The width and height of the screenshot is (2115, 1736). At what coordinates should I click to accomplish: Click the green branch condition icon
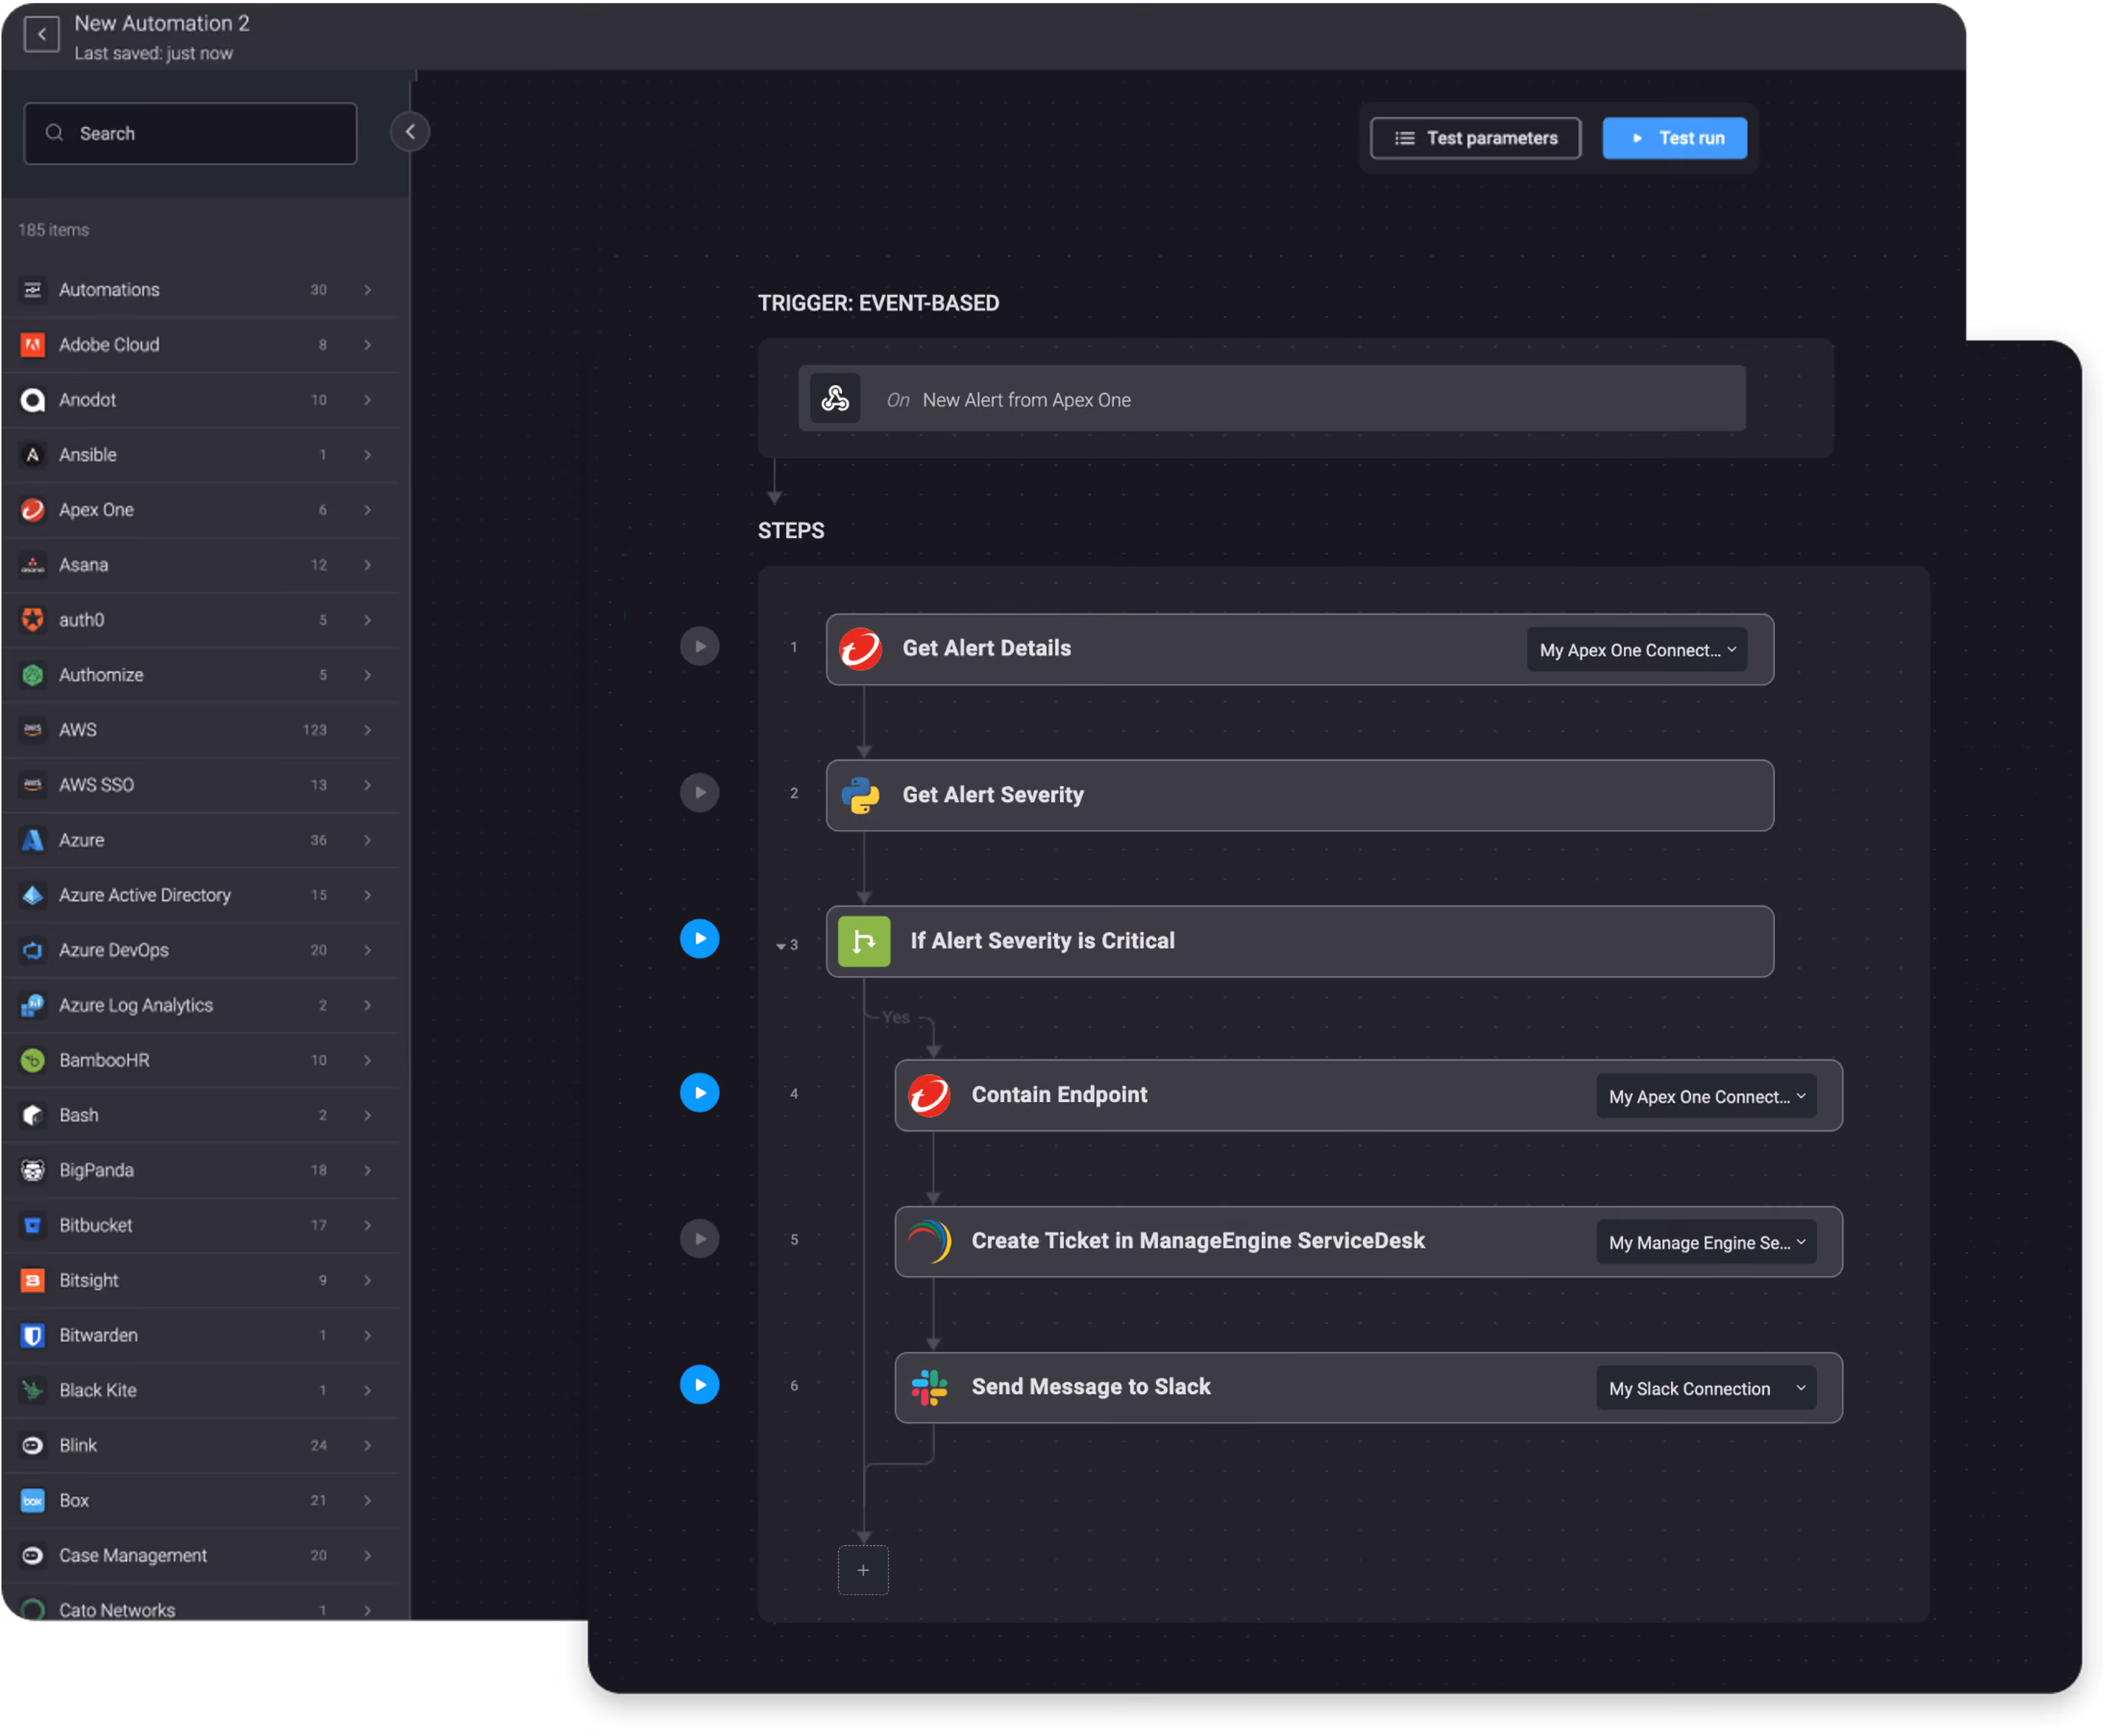point(865,943)
